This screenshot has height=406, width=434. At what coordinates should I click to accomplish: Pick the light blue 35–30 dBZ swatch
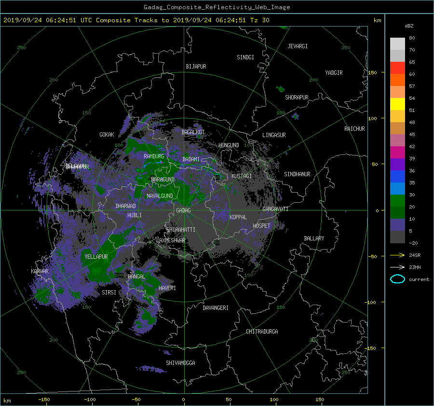pyautogui.click(x=397, y=188)
